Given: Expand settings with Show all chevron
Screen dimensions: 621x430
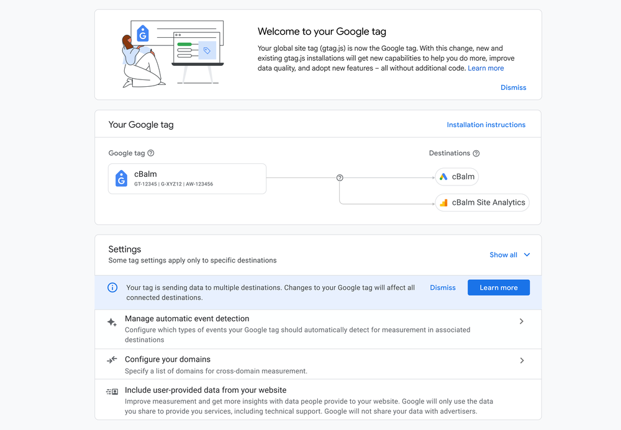Looking at the screenshot, I should (527, 255).
